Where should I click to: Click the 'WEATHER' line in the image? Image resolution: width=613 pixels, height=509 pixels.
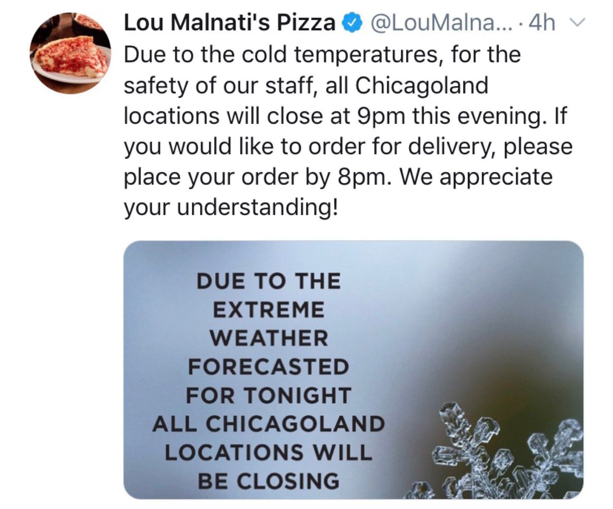269,338
